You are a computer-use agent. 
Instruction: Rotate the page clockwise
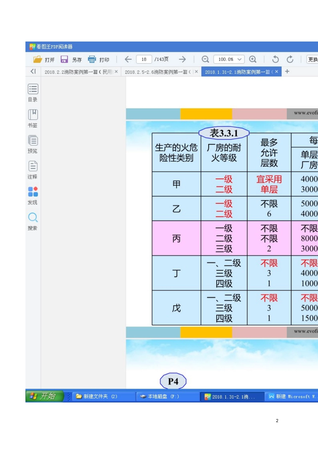coord(290,59)
